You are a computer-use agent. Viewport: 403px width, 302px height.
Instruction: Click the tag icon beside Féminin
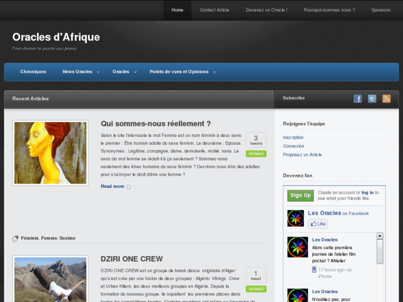[x=16, y=238]
